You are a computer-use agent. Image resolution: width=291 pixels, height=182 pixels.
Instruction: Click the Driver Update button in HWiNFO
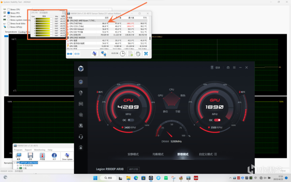(x=67, y=157)
